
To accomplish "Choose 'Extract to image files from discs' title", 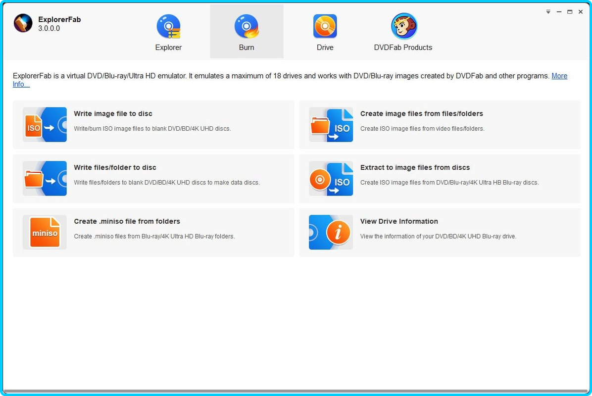I will pyautogui.click(x=415, y=168).
